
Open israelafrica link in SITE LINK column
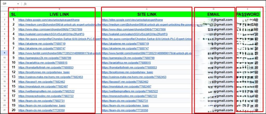coord(127,63)
